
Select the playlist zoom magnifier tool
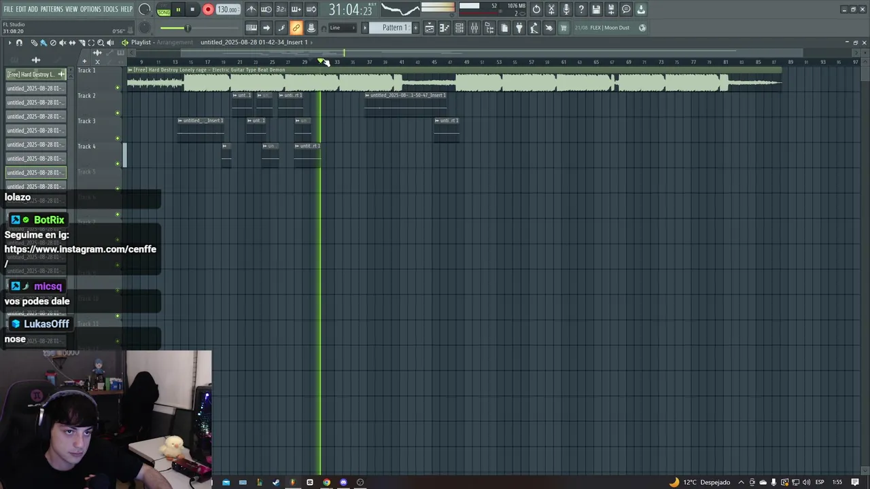[x=101, y=43]
